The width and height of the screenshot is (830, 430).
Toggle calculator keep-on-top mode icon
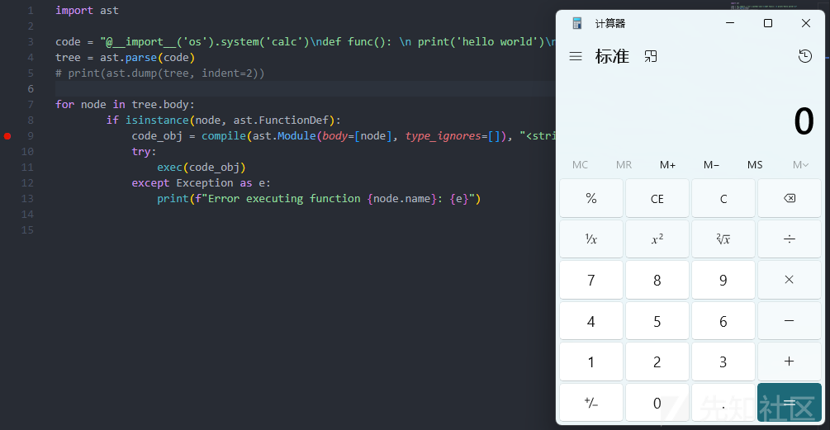click(651, 56)
